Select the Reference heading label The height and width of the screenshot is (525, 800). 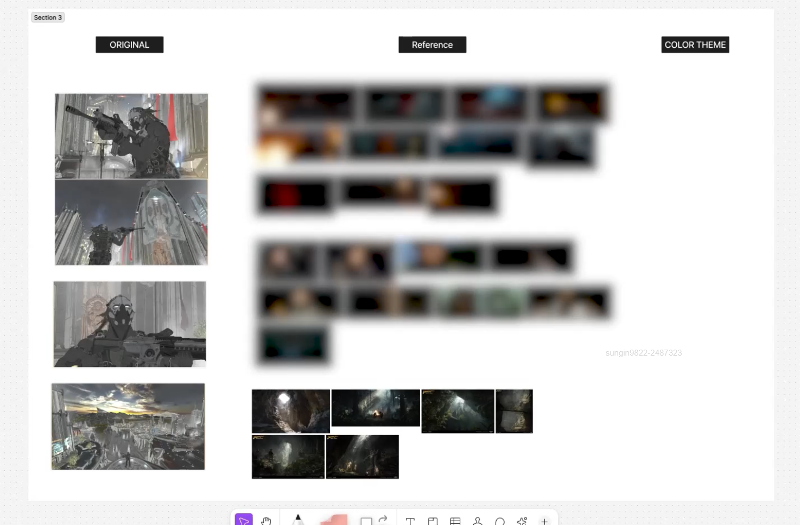(x=432, y=45)
